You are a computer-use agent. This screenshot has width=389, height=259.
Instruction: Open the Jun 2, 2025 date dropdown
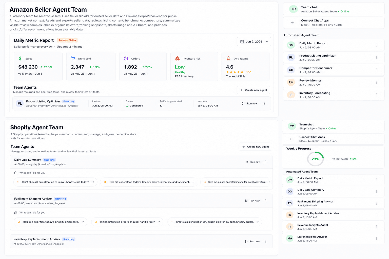pyautogui.click(x=254, y=41)
